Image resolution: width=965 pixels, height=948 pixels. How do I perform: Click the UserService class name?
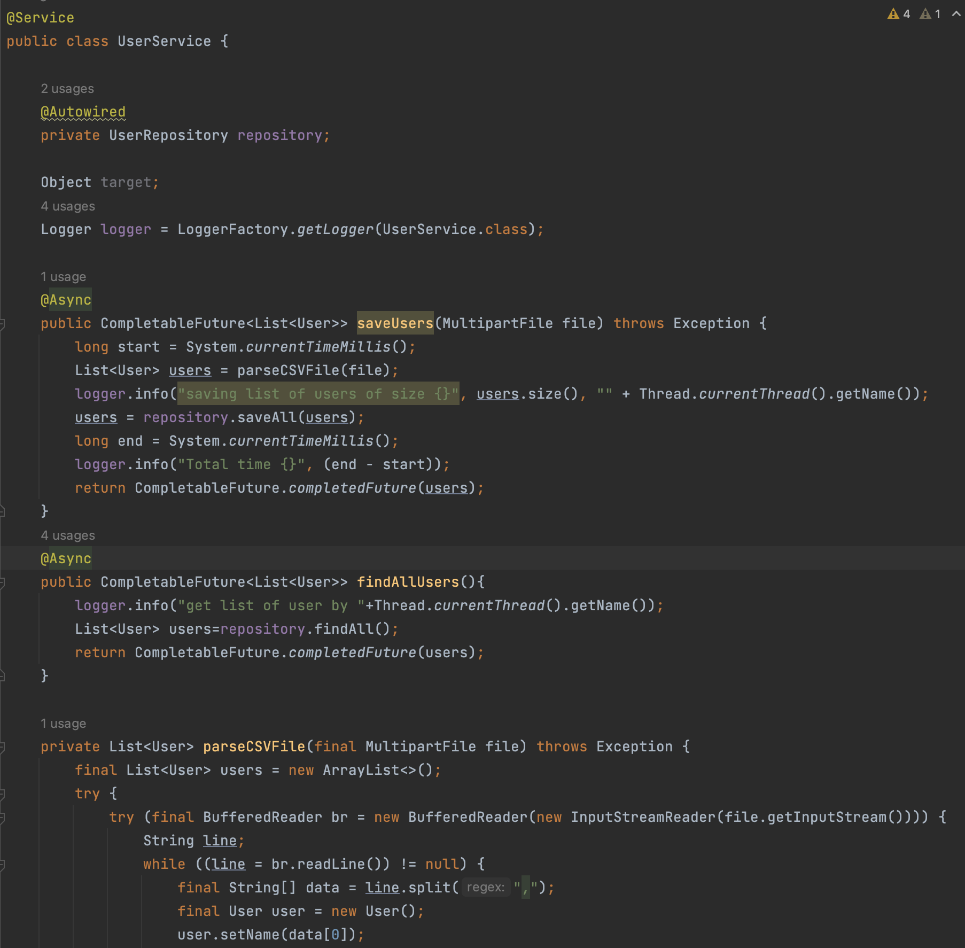pyautogui.click(x=164, y=41)
